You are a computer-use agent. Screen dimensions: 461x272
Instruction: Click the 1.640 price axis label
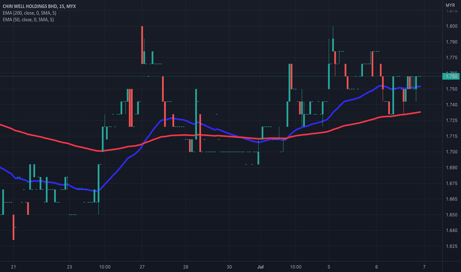[452, 230]
